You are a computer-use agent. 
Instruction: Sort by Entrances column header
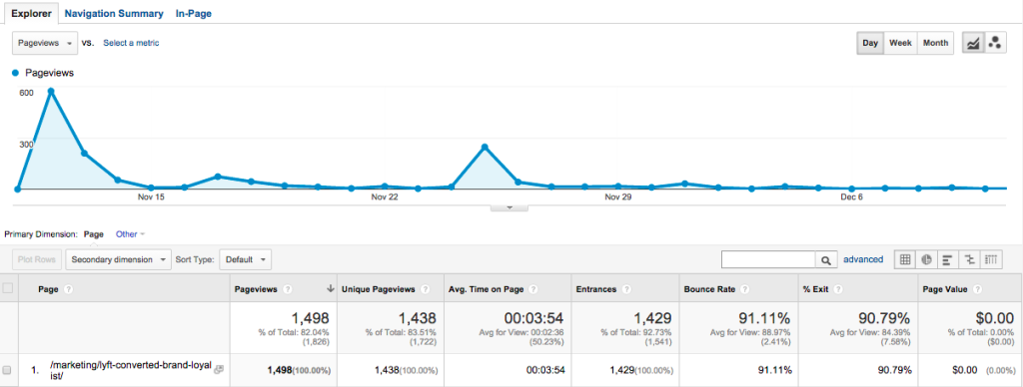[x=597, y=289]
